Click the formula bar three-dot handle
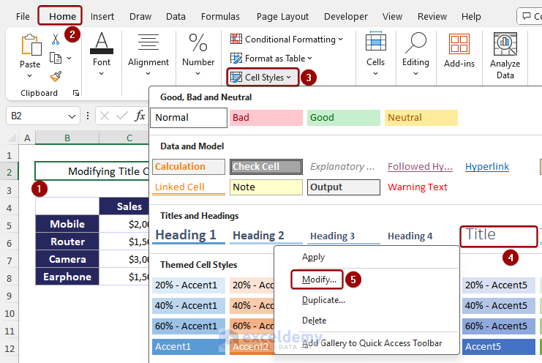The image size is (542, 363). (88, 116)
